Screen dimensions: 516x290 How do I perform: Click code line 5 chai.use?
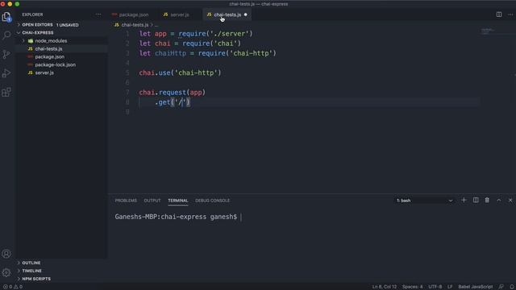tap(180, 72)
